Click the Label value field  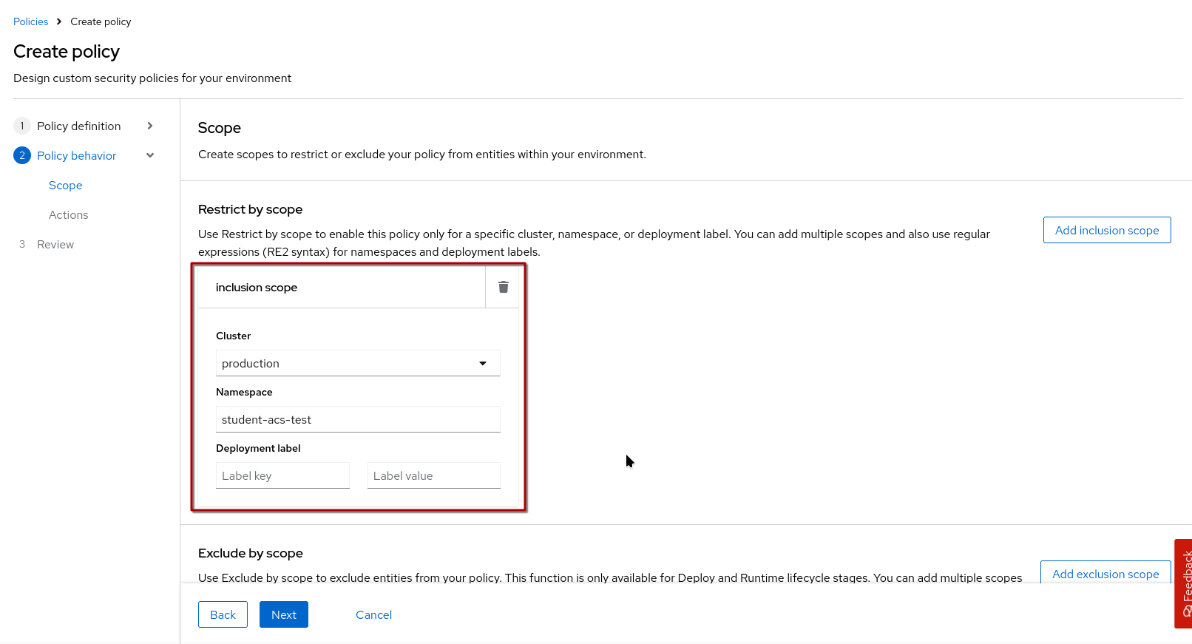[433, 475]
